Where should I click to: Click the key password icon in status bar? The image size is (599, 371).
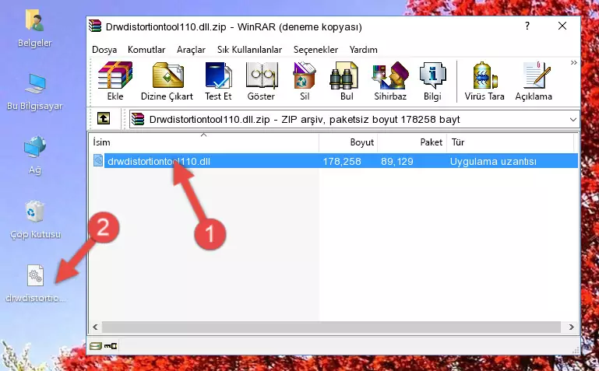click(111, 346)
